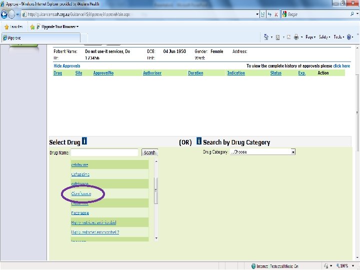Click the browser address bar URL

pos(79,14)
